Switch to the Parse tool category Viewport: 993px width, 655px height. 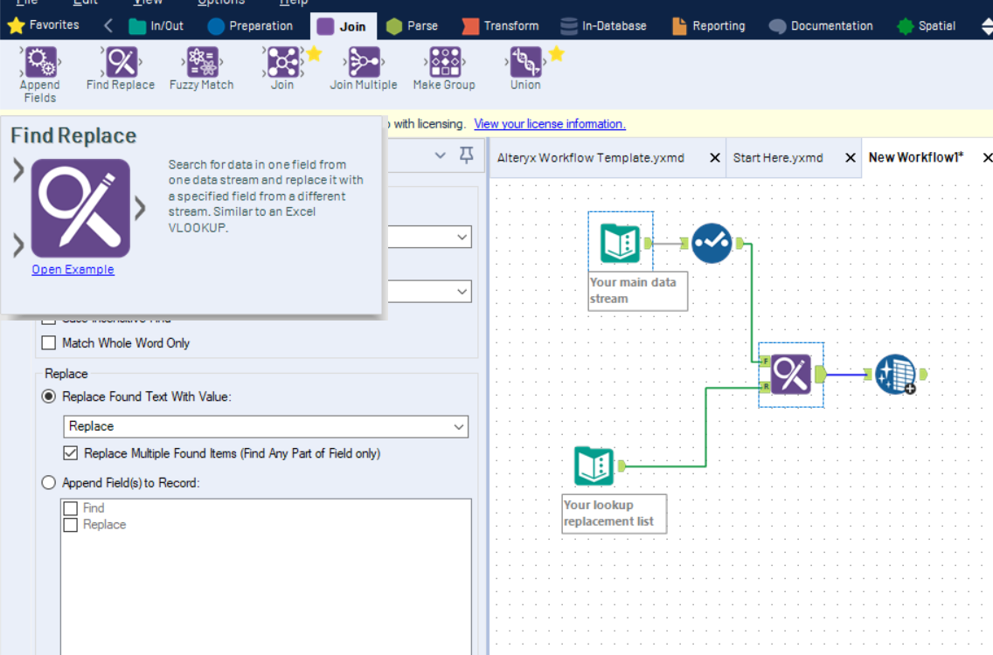[411, 25]
